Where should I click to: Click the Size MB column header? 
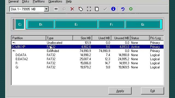pos(83,38)
